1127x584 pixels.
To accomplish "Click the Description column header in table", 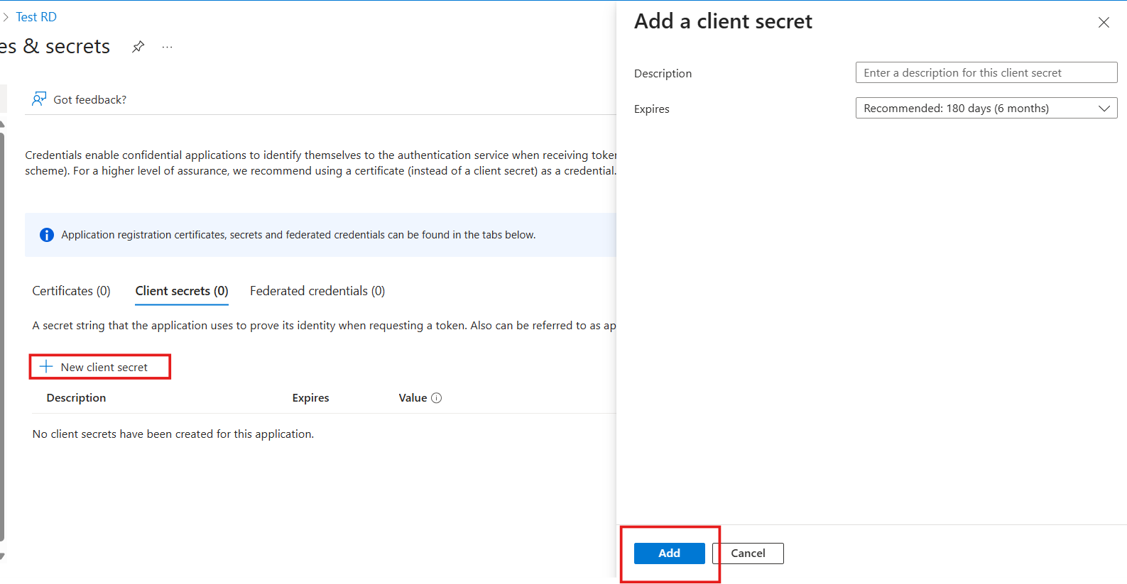I will pos(76,398).
